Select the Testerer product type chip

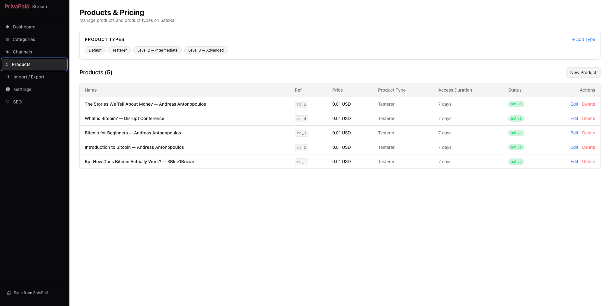(119, 50)
